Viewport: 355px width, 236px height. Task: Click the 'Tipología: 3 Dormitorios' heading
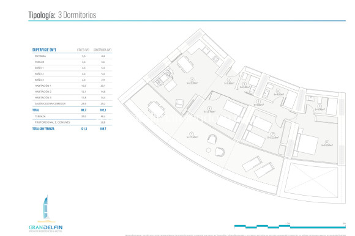coord(62,15)
